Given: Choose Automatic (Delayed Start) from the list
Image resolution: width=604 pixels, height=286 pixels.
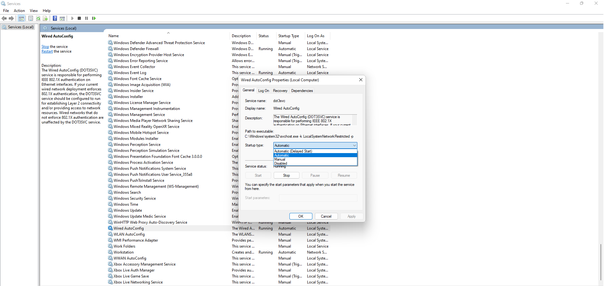Looking at the screenshot, I should click(293, 151).
